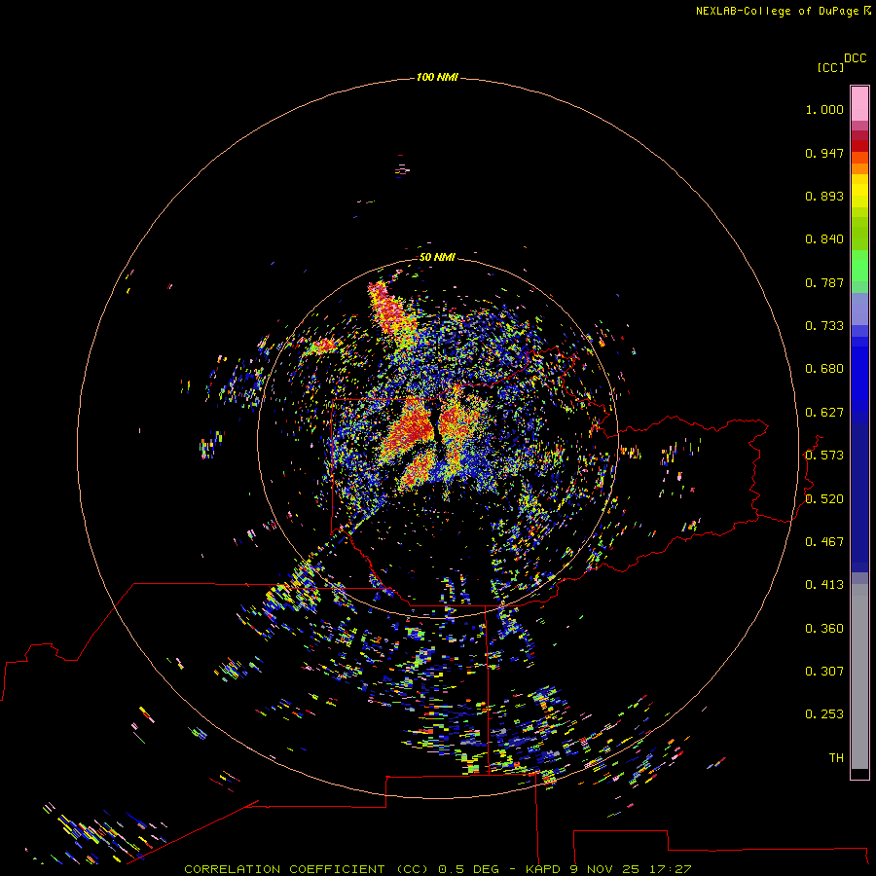This screenshot has width=876, height=876.
Task: Select the 0.413 legend value
Action: pos(824,585)
